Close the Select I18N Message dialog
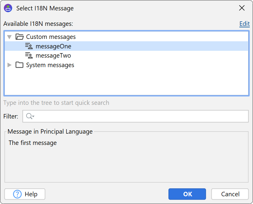 click(x=242, y=8)
